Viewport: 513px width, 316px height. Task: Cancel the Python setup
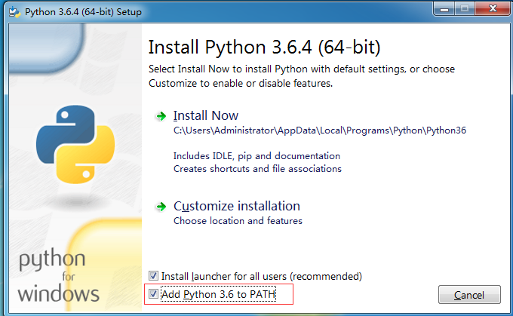point(469,295)
